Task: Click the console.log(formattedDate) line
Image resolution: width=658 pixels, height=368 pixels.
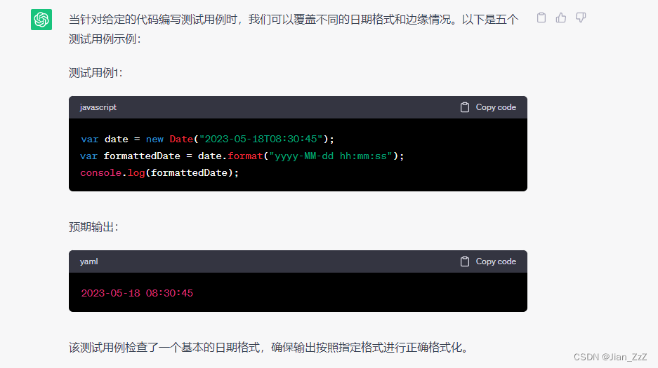Action: pyautogui.click(x=159, y=173)
